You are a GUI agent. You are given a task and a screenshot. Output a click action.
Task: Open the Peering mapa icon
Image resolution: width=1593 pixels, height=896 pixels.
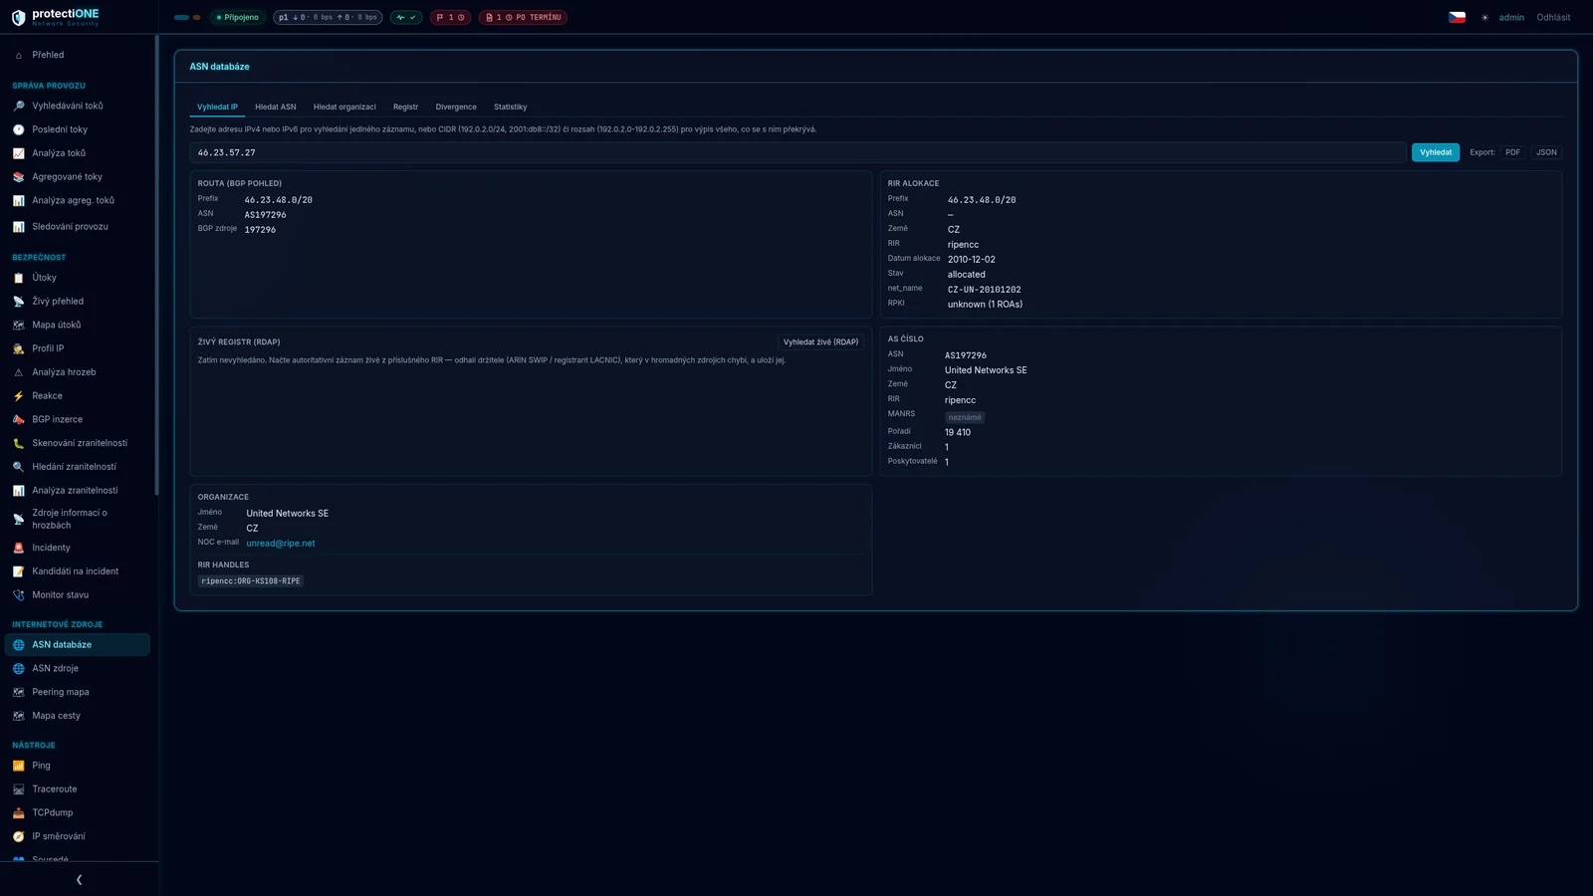pos(18,692)
